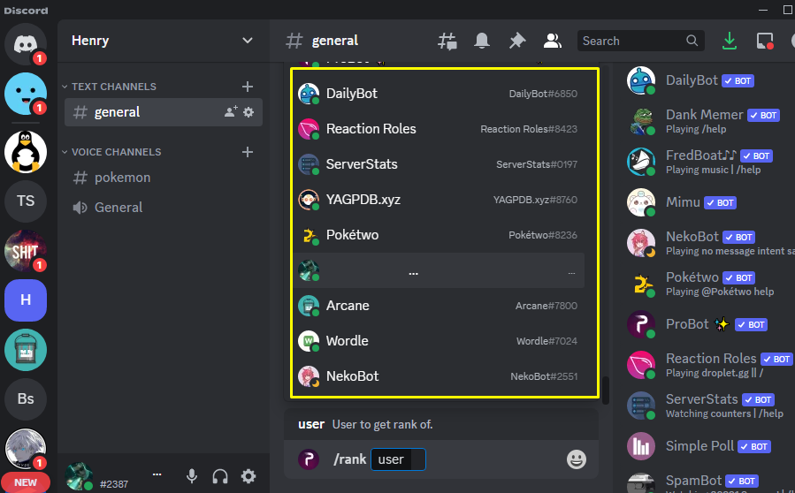This screenshot has width=795, height=493.
Task: Open the TS server in sidebar
Action: click(26, 201)
